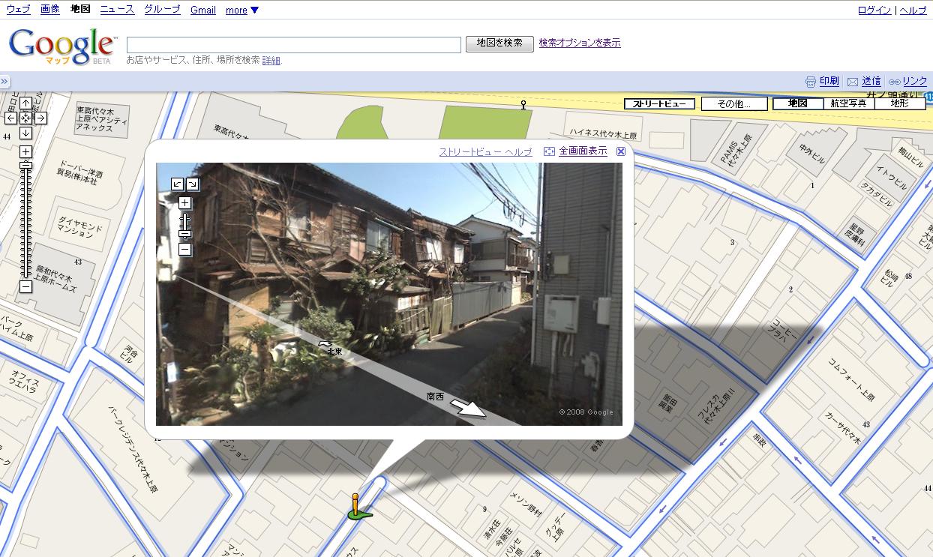This screenshot has width=933, height=557.
Task: Open ストリートビュー ヘルプ link
Action: pyautogui.click(x=485, y=151)
